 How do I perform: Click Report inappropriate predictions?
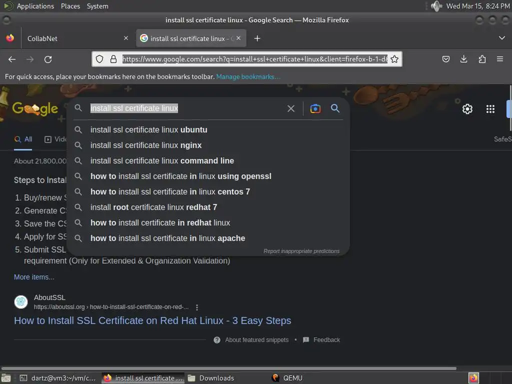pyautogui.click(x=301, y=251)
